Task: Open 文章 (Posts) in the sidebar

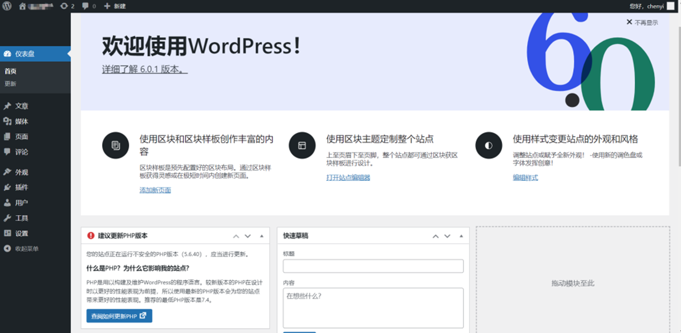Action: pos(22,106)
